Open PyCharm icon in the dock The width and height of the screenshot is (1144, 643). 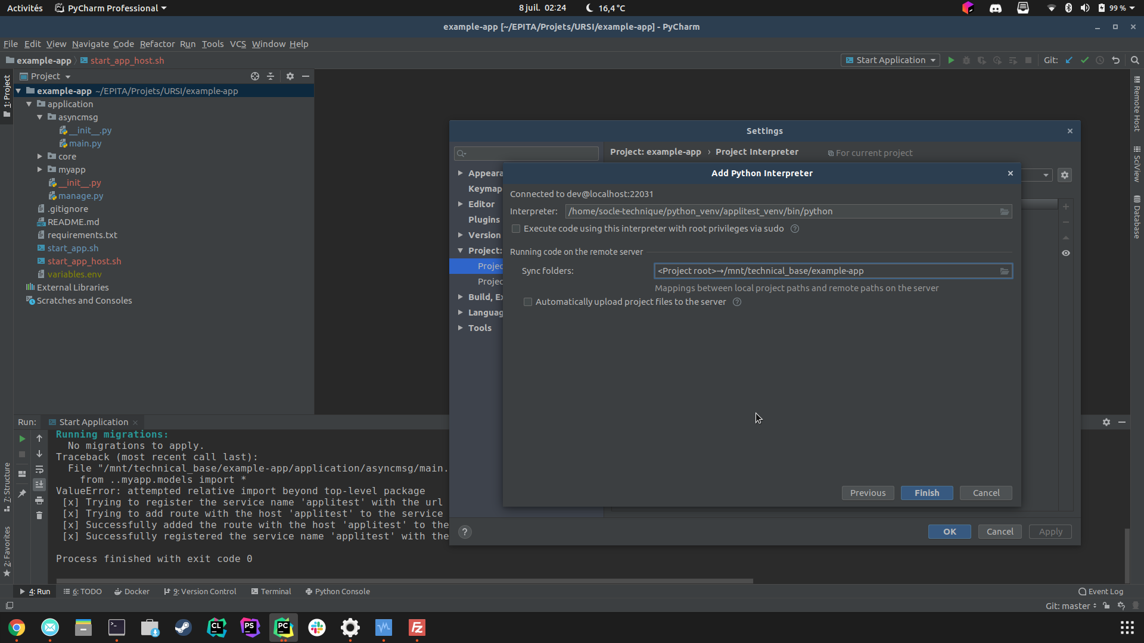click(x=284, y=627)
